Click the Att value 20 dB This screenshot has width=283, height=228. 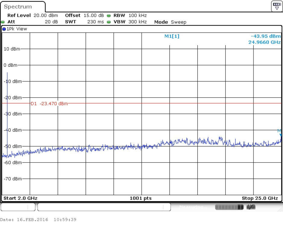click(51, 22)
